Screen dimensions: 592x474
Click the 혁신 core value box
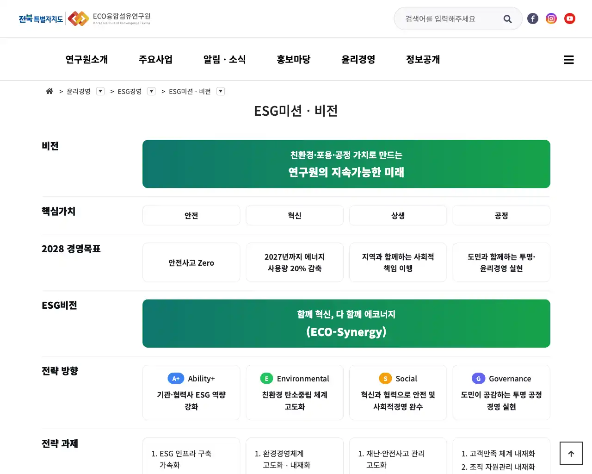click(x=295, y=215)
